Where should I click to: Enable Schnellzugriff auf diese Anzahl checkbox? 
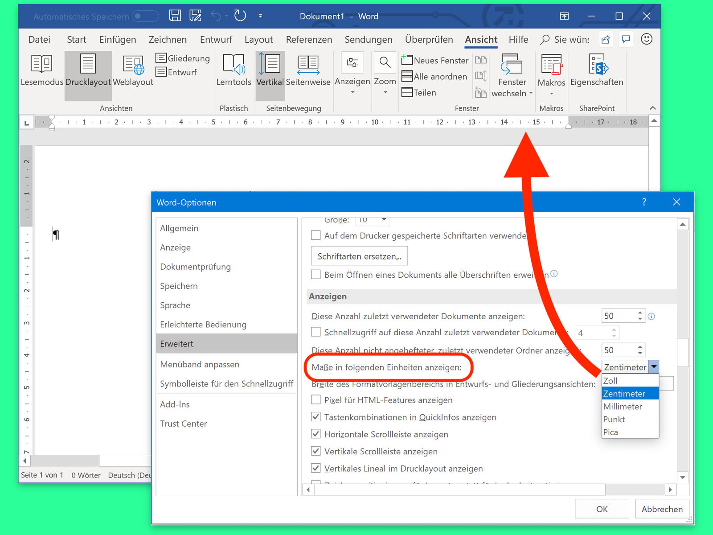tap(316, 332)
